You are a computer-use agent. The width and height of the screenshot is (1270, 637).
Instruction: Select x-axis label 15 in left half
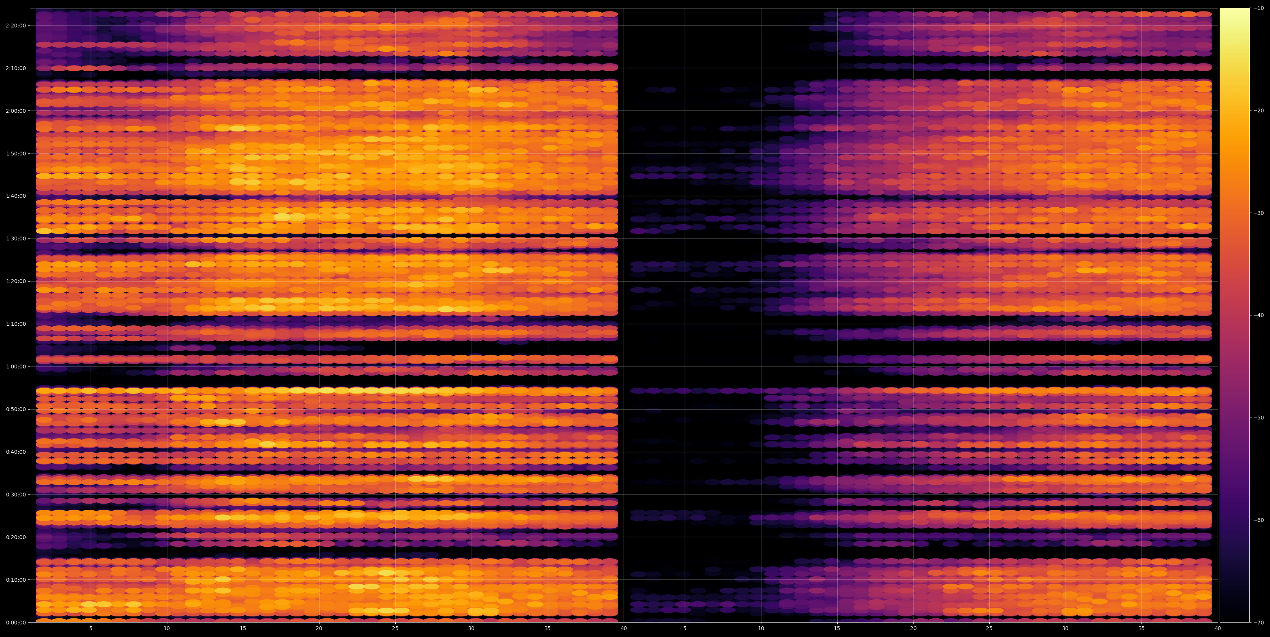[243, 629]
